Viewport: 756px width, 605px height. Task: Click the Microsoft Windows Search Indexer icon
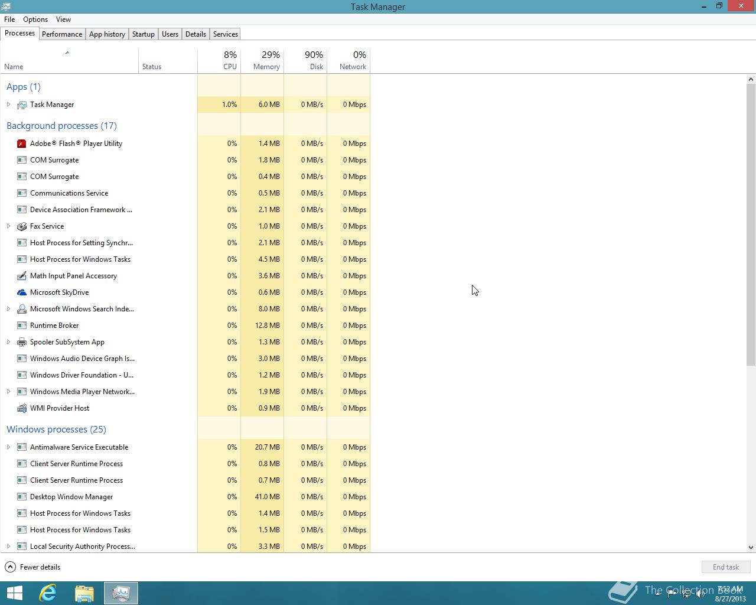22,309
